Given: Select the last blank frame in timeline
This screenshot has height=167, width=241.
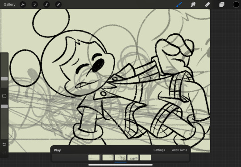Looking at the screenshot, I should pyautogui.click(x=145, y=158).
